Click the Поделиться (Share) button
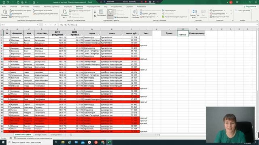This screenshot has height=145, width=259. pos(250,6)
